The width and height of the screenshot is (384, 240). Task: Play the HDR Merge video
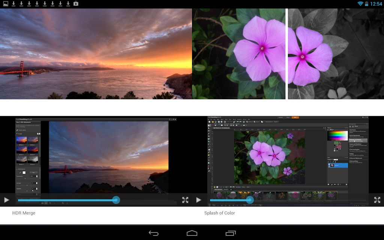tap(6, 200)
